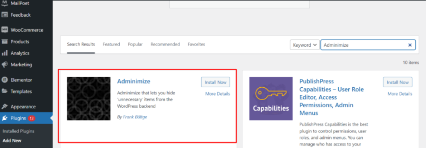This screenshot has width=426, height=148.
Task: Switch to the Featured tab
Action: coord(111,44)
